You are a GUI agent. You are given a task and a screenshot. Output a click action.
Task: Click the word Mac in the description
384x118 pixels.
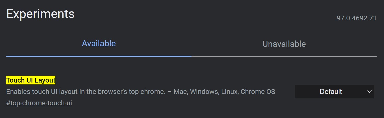(x=179, y=92)
